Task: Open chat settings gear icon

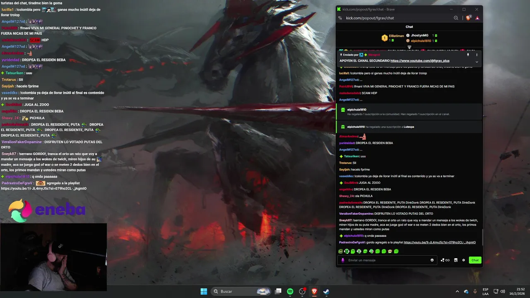Action: point(464,260)
